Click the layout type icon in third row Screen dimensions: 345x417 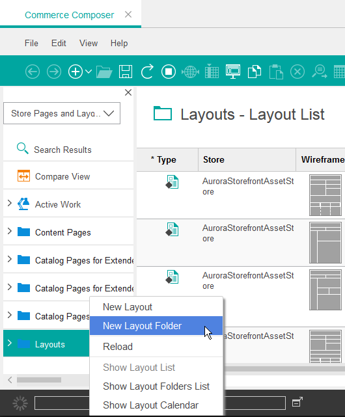(x=172, y=276)
